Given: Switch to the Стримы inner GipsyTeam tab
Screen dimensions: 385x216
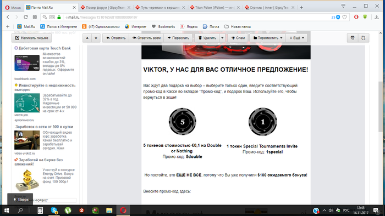Looking at the screenshot, I should pos(269,8).
